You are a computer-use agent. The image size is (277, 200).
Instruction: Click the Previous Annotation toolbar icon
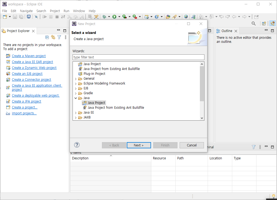(x=211, y=17)
